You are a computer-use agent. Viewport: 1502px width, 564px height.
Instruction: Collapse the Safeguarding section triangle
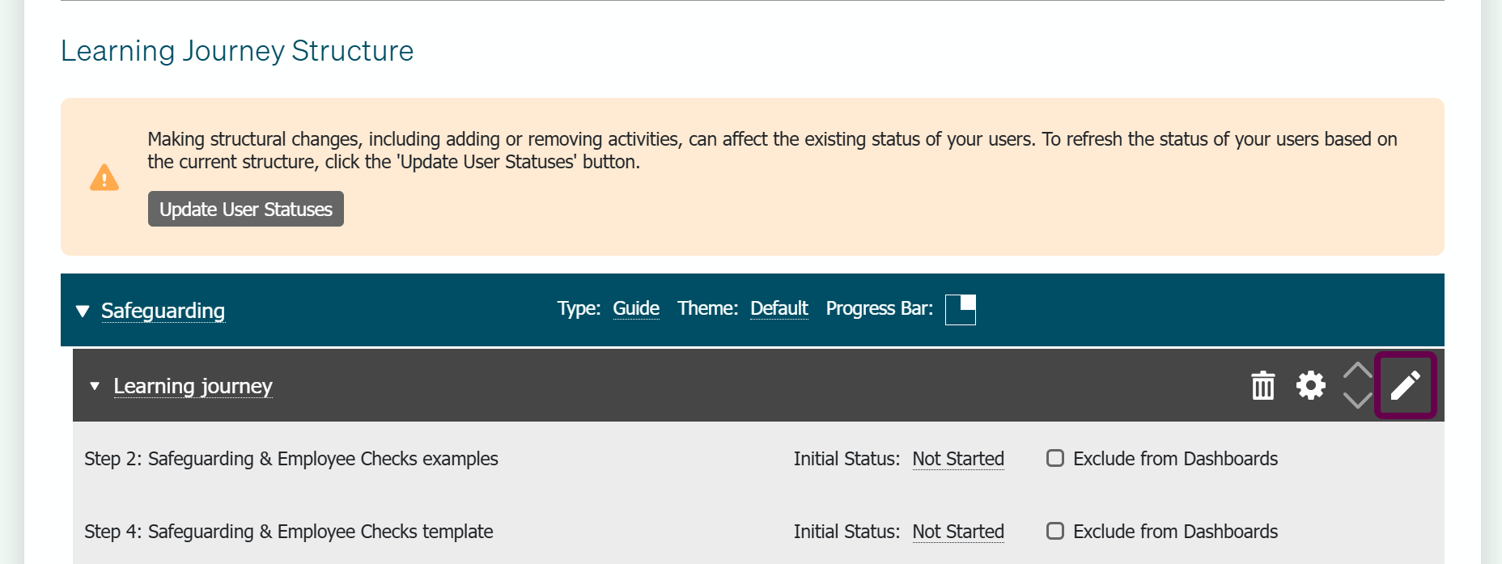point(82,311)
